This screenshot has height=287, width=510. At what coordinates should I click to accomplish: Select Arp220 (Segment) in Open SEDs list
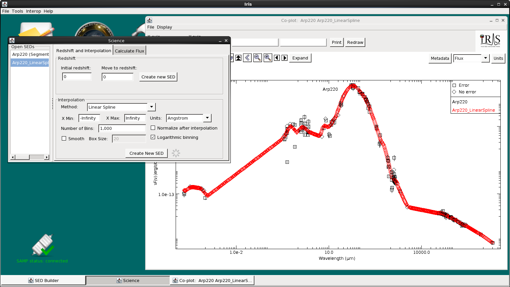point(30,54)
